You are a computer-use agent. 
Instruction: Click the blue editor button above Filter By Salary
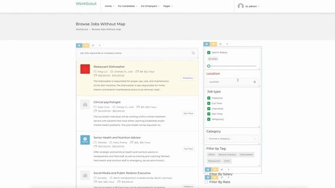click(x=208, y=170)
